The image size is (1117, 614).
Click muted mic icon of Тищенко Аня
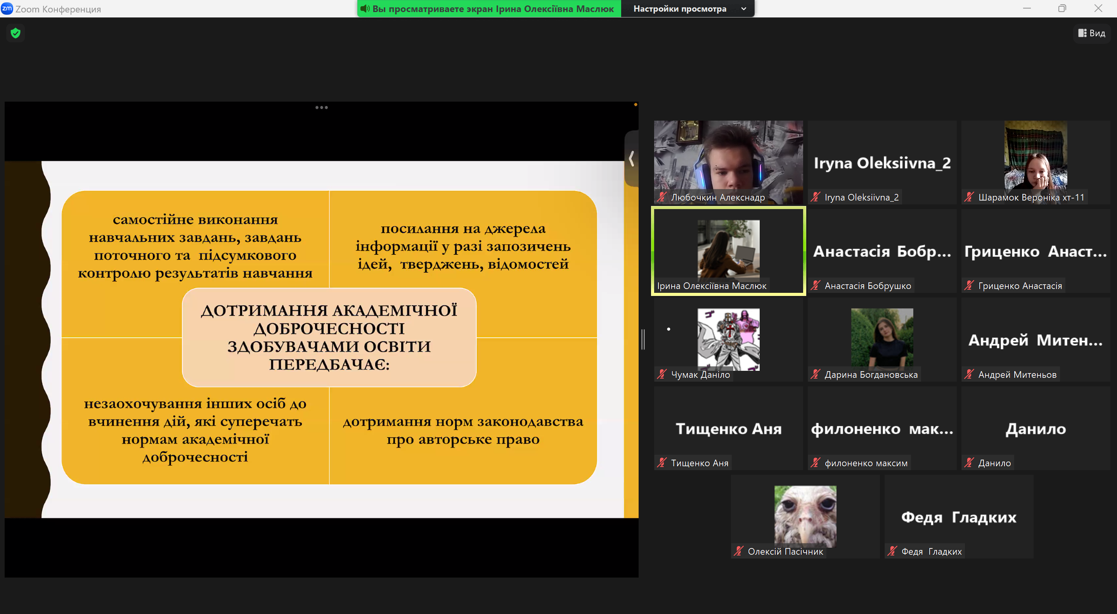661,463
